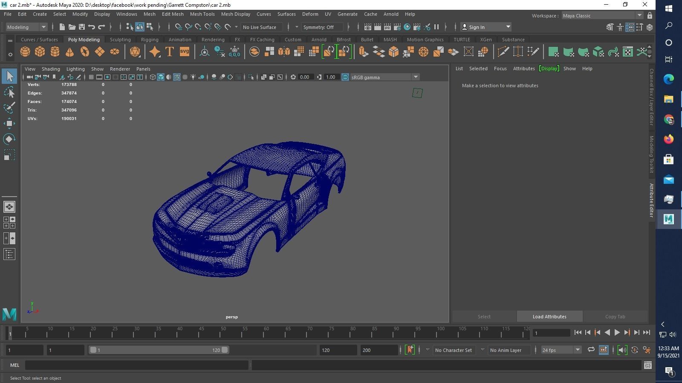This screenshot has width=682, height=383.
Task: Select the single-pane layout icon
Action: click(x=9, y=207)
